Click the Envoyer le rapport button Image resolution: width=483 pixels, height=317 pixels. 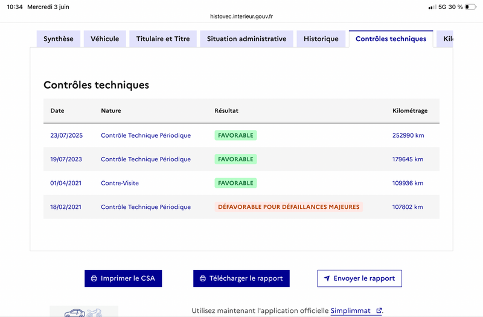(x=359, y=278)
